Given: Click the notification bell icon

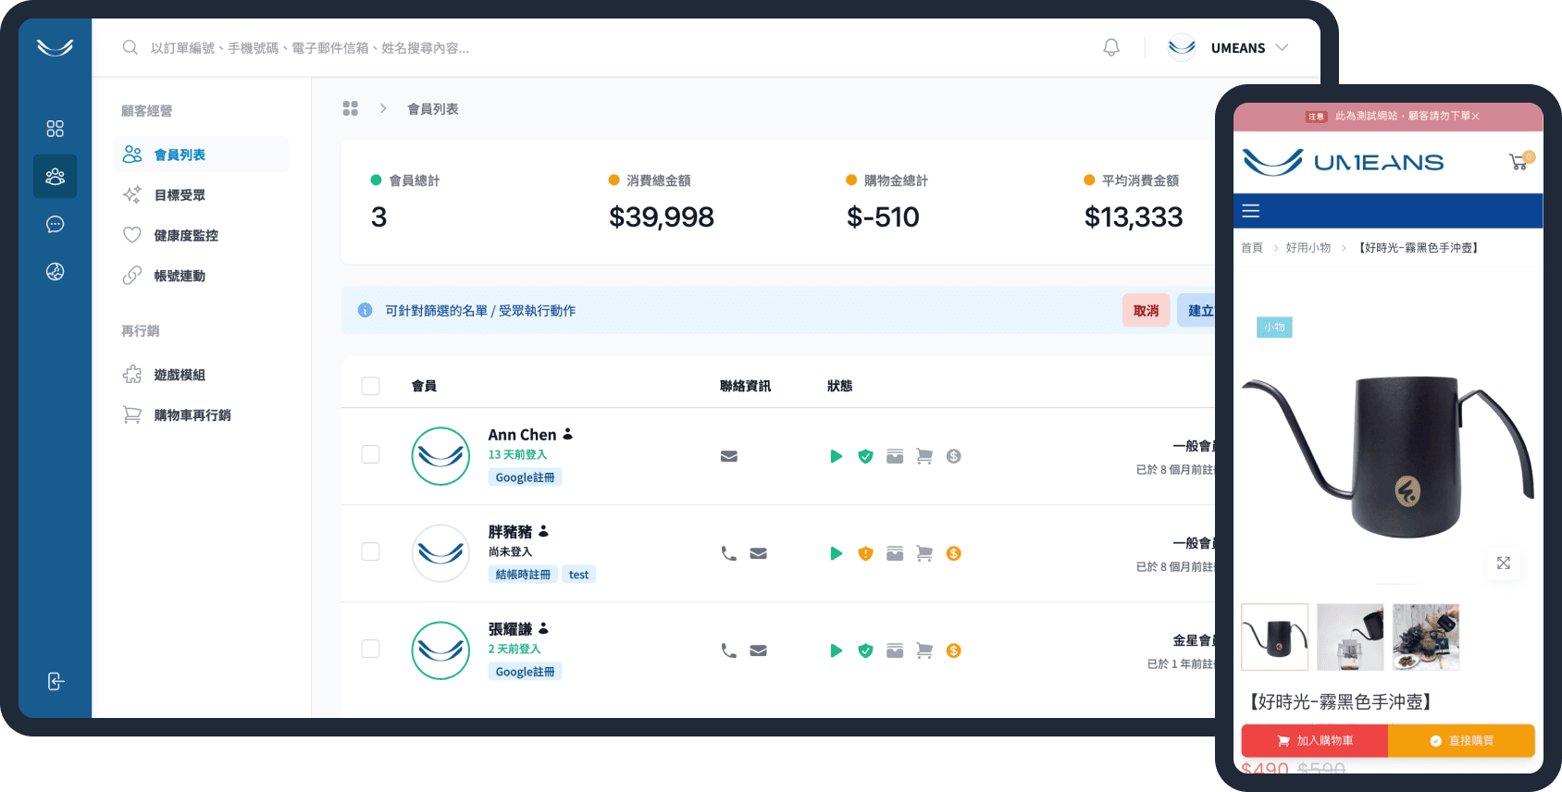Looking at the screenshot, I should 1111,48.
